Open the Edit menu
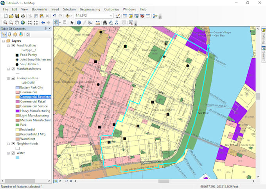 (14, 9)
